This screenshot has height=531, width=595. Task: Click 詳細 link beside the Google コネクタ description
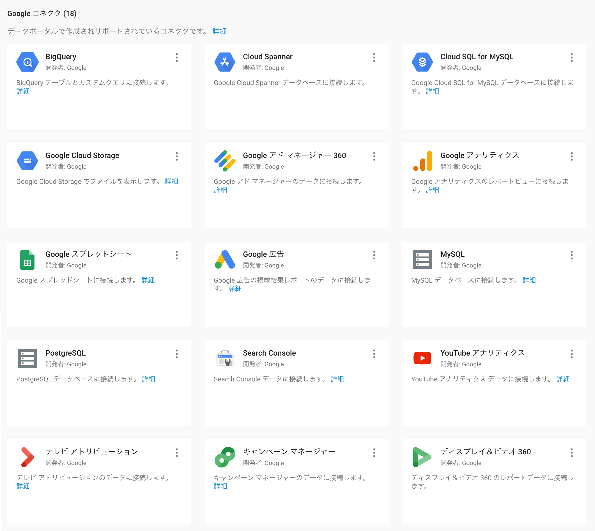219,31
